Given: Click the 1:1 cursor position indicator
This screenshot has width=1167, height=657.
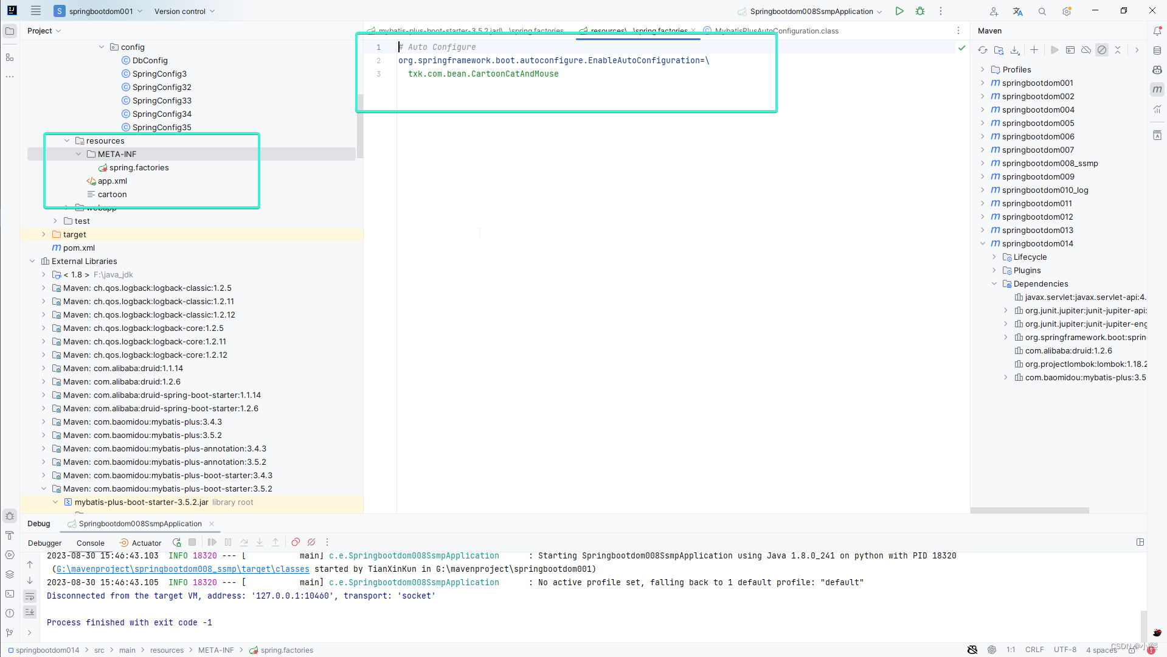Looking at the screenshot, I should point(1010,650).
